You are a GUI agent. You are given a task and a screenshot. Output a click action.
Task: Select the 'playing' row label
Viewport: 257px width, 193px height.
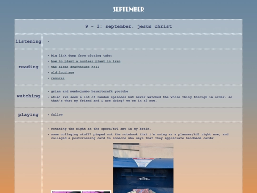click(x=29, y=115)
